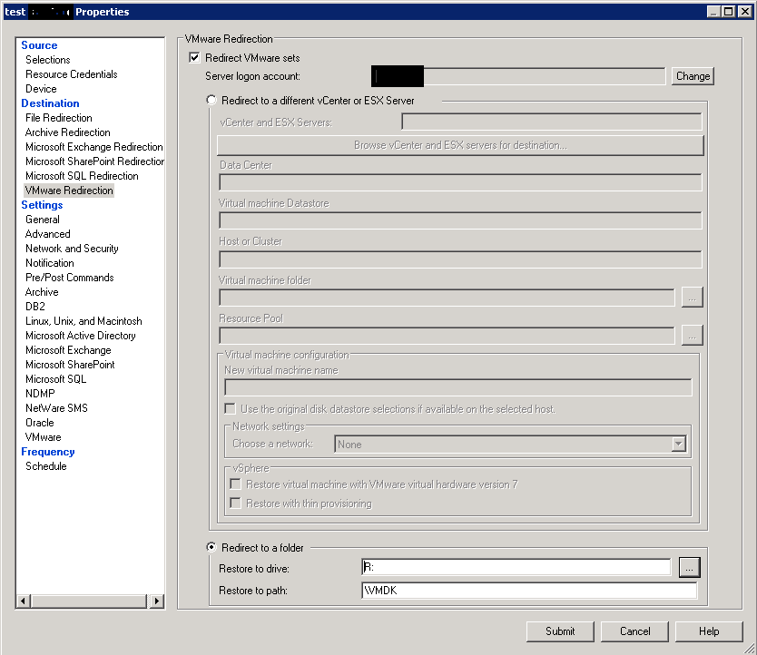
Task: Click "Change" next to Server logon account
Action: coord(692,76)
